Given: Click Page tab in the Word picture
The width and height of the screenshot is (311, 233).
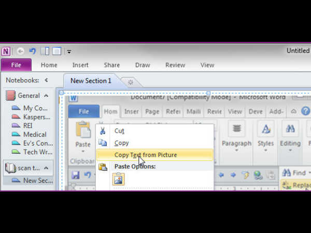Looking at the screenshot, I should (x=152, y=111).
